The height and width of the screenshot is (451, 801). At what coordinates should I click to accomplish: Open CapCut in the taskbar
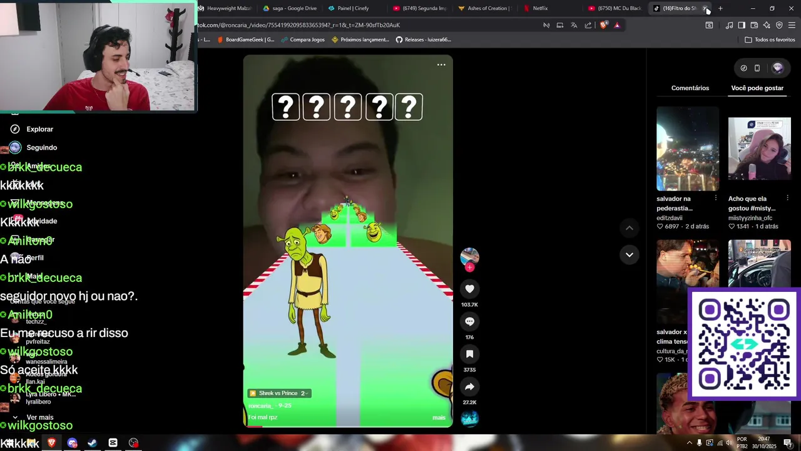click(113, 443)
